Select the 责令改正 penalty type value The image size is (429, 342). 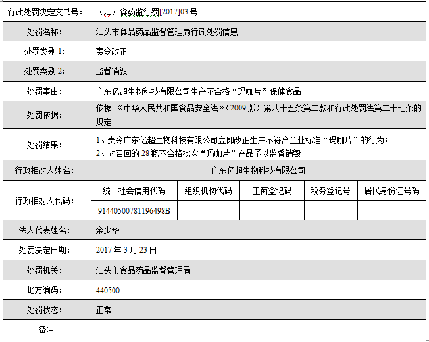coord(112,51)
